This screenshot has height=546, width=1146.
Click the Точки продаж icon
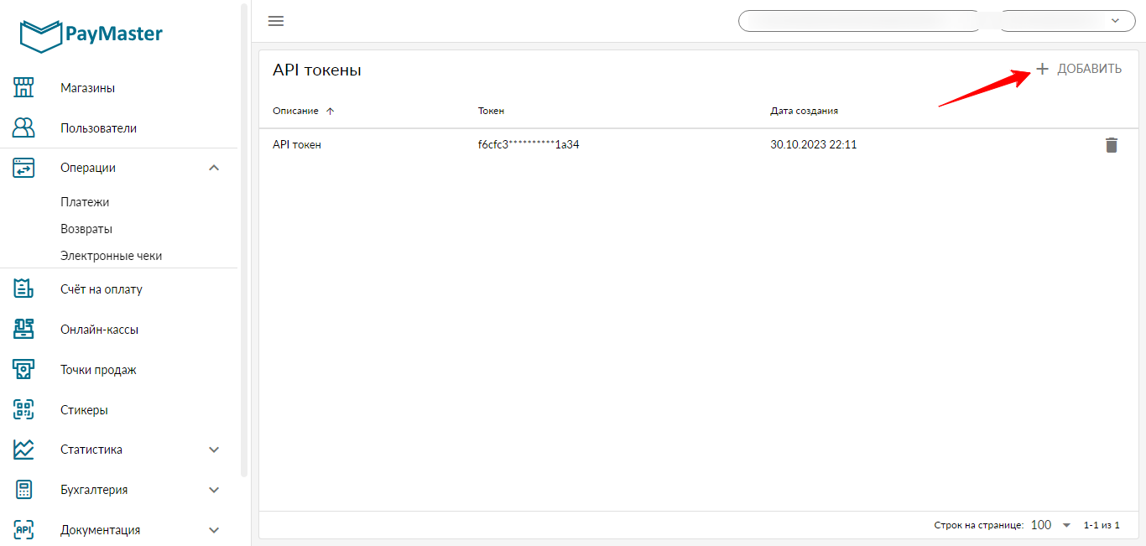23,370
